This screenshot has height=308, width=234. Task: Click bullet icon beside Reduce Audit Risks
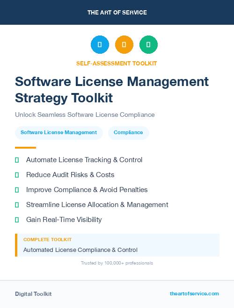pyautogui.click(x=17, y=175)
